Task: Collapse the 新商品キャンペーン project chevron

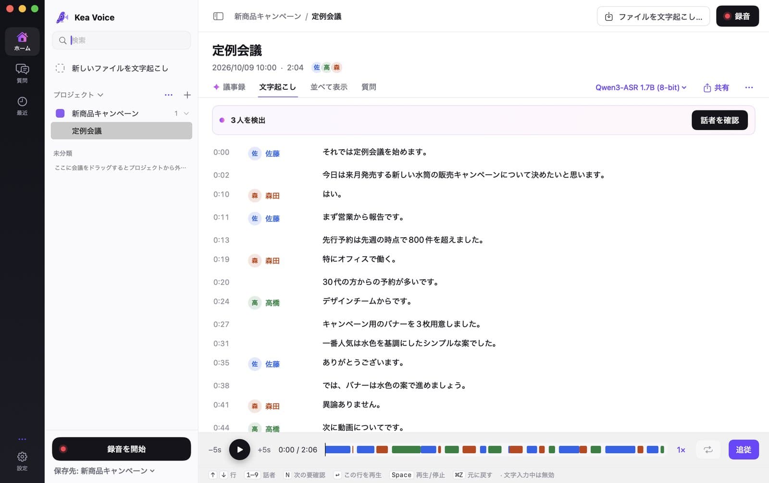Action: pyautogui.click(x=186, y=113)
